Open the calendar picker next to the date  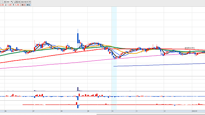coord(30,2)
